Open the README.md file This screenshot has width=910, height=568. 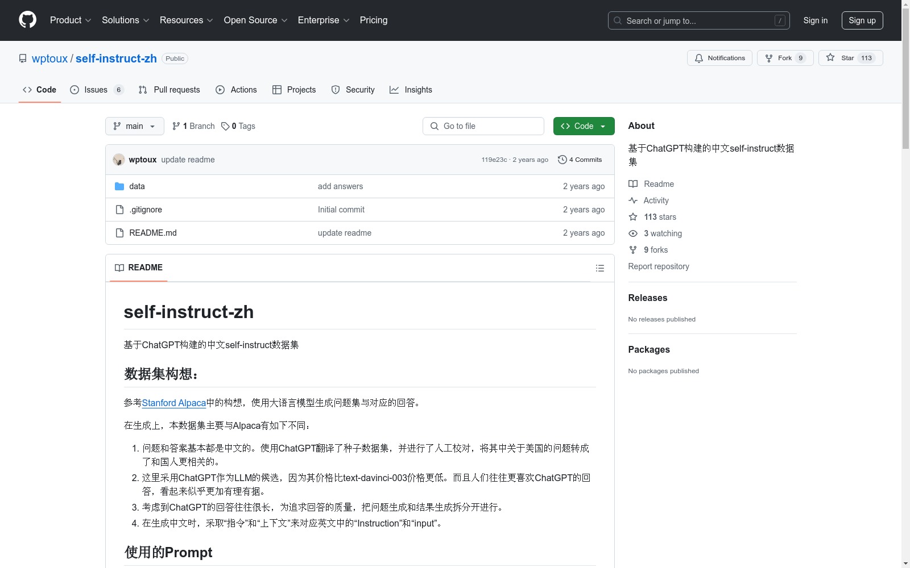(153, 233)
